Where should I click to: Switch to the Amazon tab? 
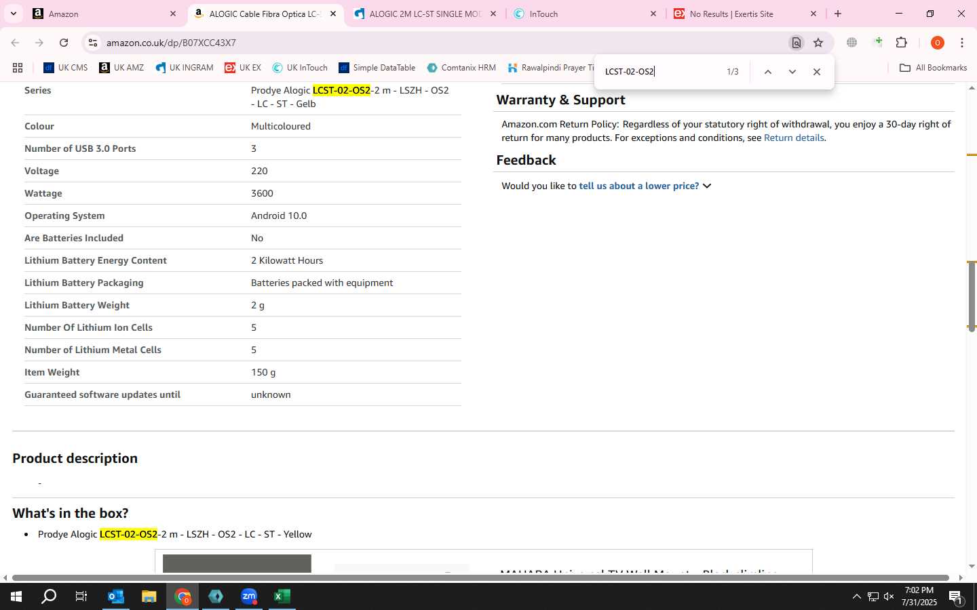click(x=105, y=14)
